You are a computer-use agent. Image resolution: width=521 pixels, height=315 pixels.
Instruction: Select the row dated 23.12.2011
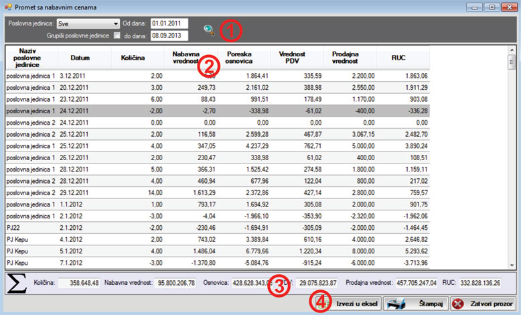(x=217, y=99)
